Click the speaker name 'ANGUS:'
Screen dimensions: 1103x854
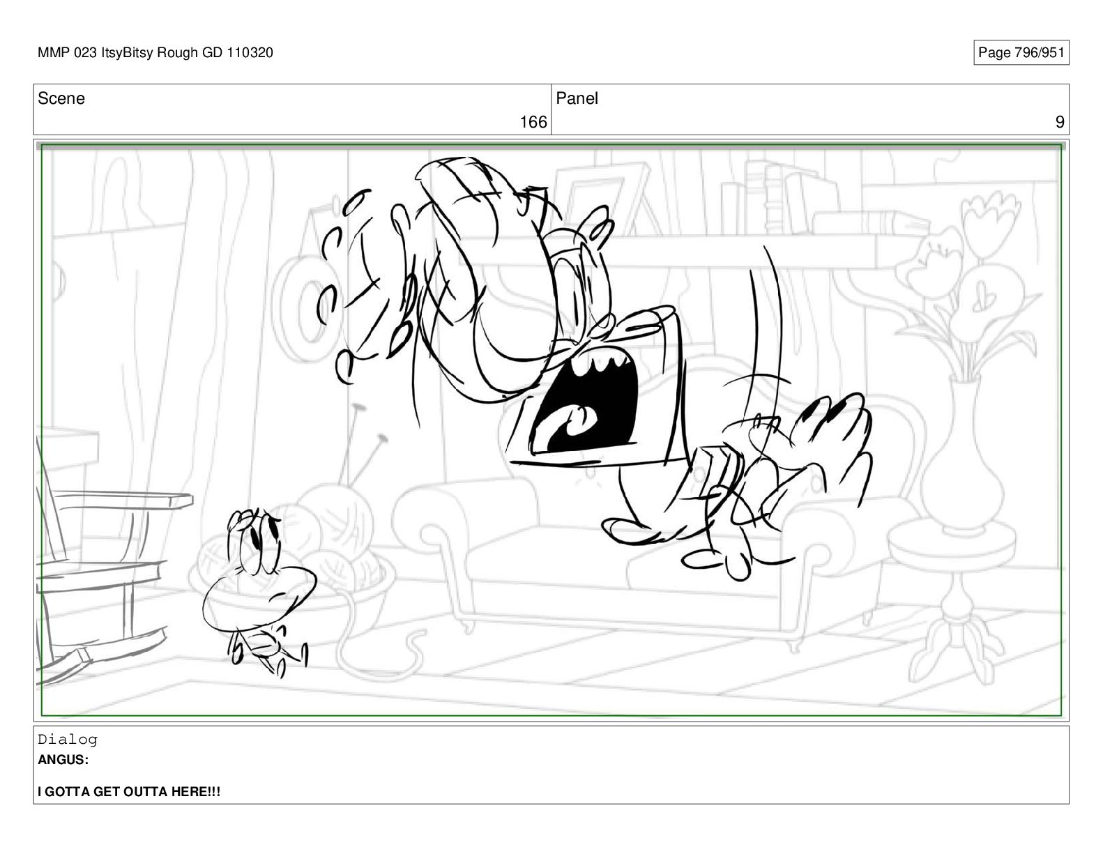[63, 760]
